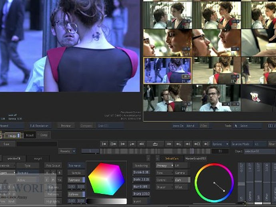Click the Lift vertical slider column

point(241,182)
